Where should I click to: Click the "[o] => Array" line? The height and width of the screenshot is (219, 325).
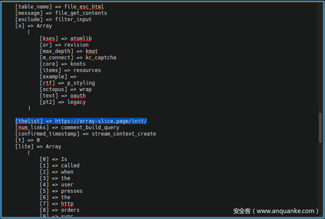(x=34, y=26)
